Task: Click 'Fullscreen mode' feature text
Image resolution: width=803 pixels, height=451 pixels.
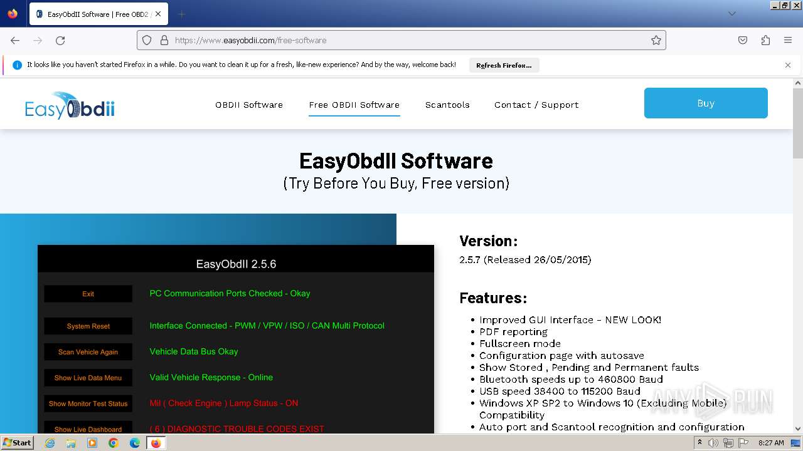Action: pos(520,343)
